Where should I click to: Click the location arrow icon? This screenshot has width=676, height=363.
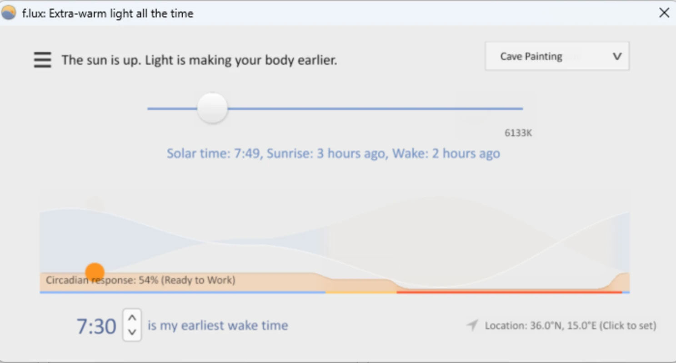472,325
